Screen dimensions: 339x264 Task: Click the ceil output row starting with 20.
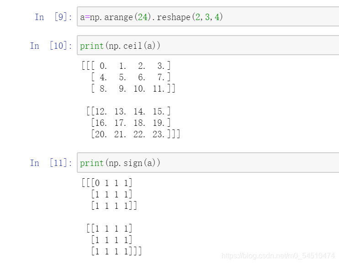[x=136, y=134]
